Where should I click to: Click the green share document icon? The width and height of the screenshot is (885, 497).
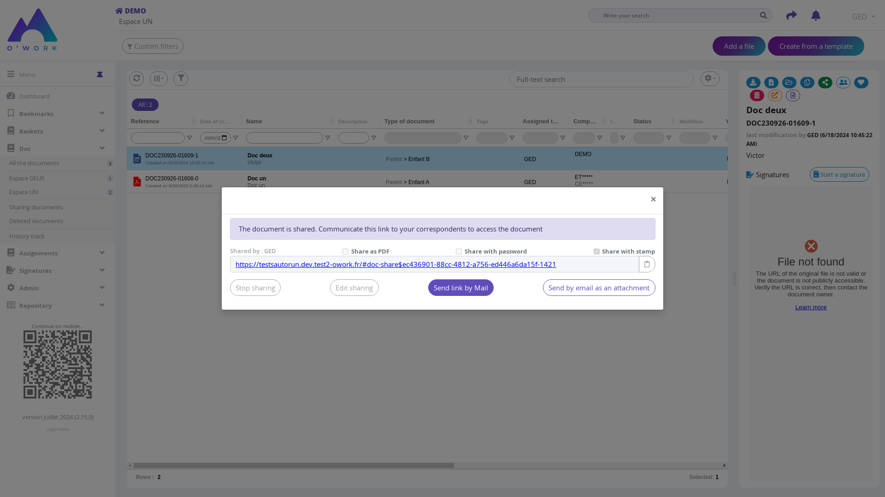point(825,83)
